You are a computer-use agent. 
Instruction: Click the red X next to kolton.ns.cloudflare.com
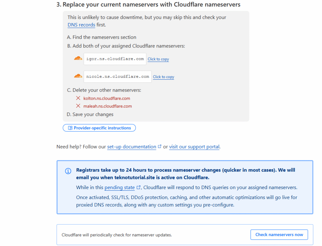(78, 98)
